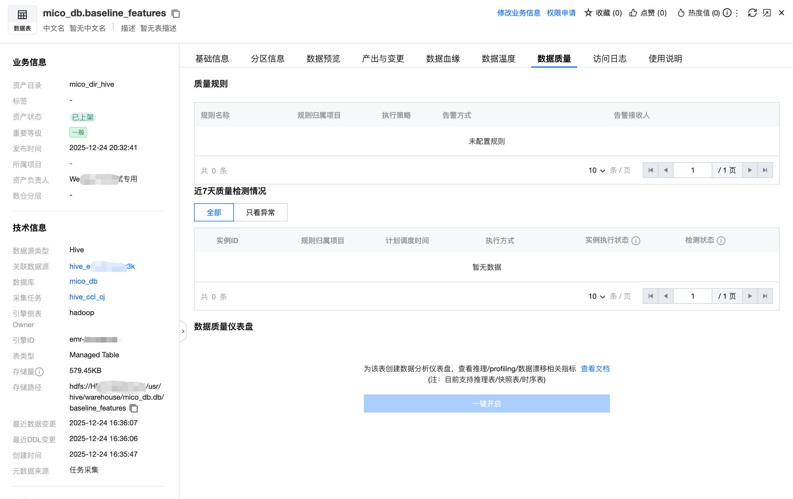Open page-size dropdown in 质量规则 table
Viewport: 793px width, 499px height.
596,170
